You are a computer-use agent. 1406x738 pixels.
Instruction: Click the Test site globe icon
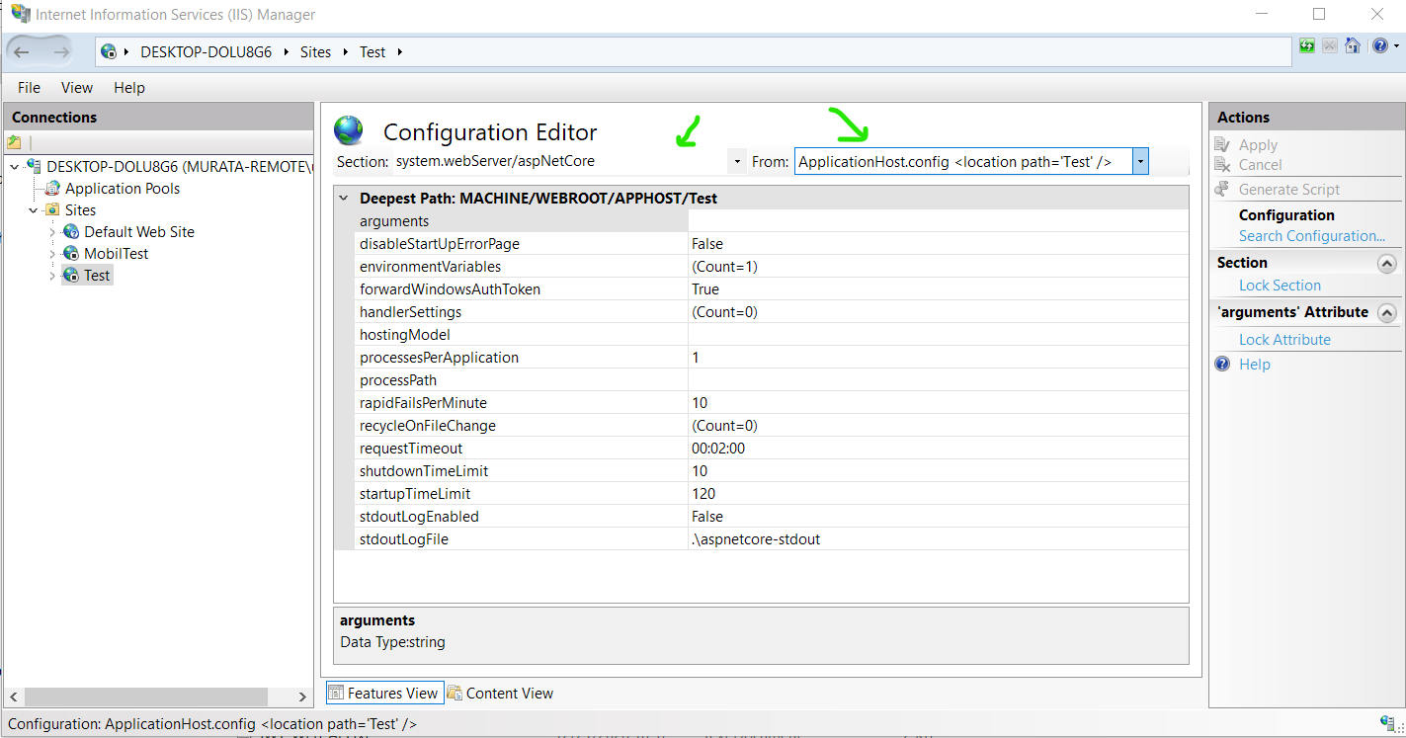pyautogui.click(x=71, y=275)
